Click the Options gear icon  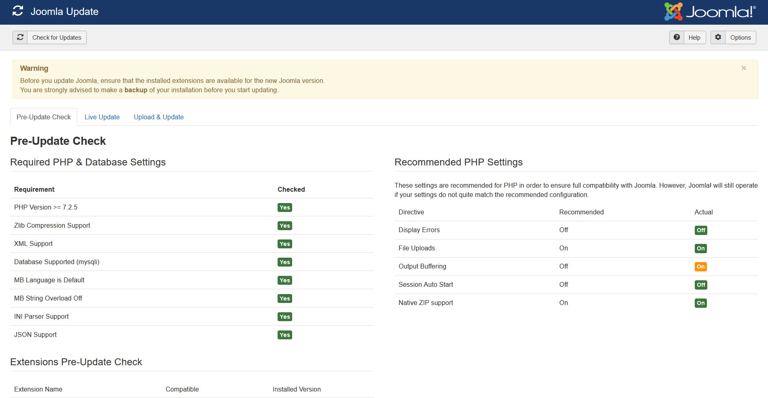(718, 37)
